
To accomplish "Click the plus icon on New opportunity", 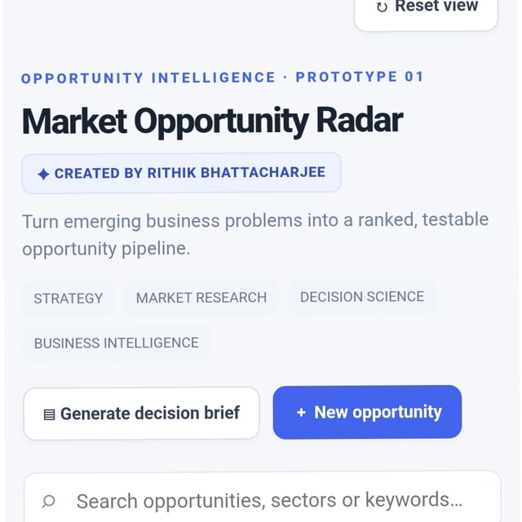I will tap(301, 413).
